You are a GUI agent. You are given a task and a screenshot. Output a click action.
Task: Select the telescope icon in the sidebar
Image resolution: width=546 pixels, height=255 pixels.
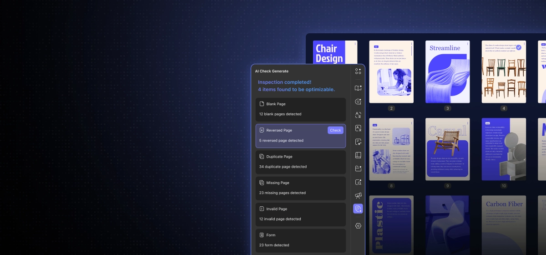pos(358,195)
